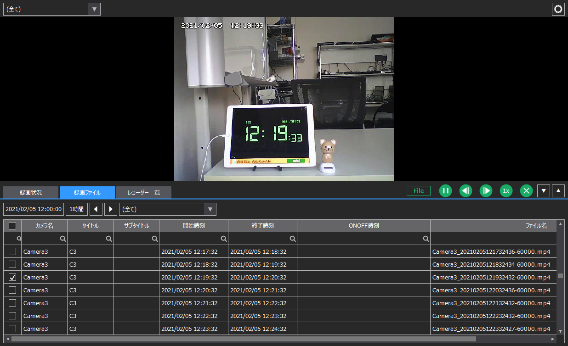Close playback with the X icon

coord(526,191)
